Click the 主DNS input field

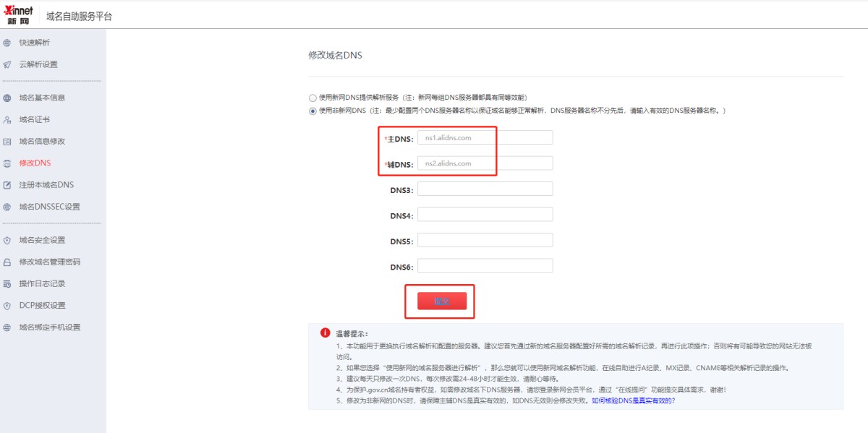point(485,137)
